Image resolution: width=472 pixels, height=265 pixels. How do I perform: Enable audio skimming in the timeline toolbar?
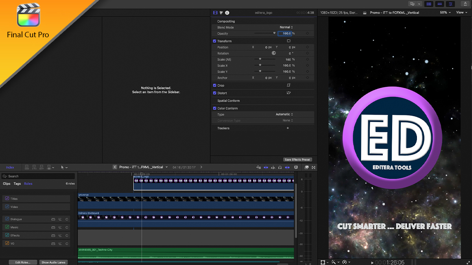pyautogui.click(x=273, y=167)
